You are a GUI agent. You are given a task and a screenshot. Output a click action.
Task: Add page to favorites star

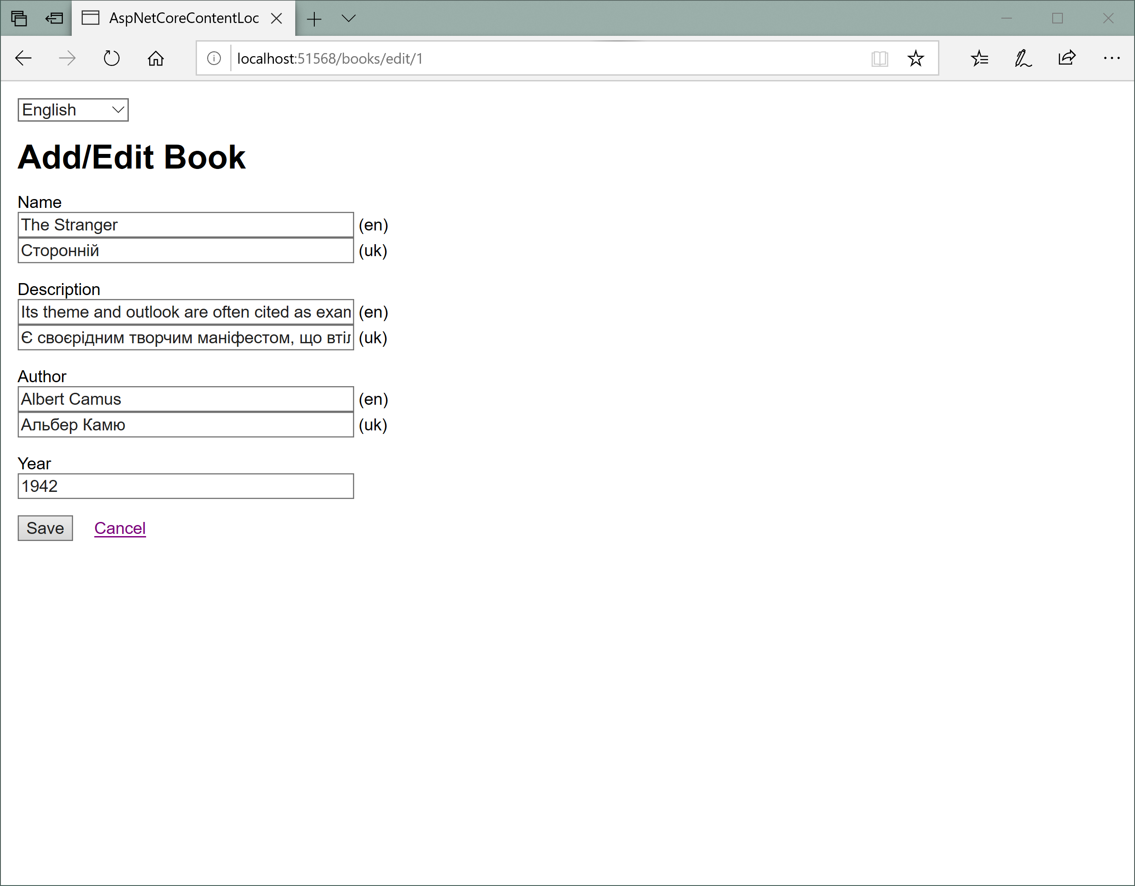pyautogui.click(x=915, y=58)
